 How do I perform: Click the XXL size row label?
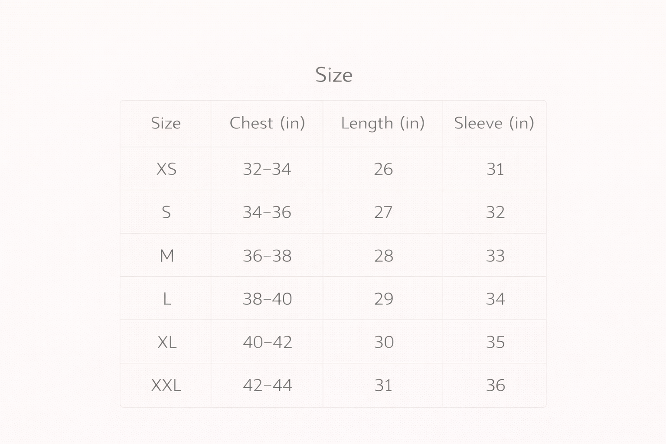coord(166,385)
